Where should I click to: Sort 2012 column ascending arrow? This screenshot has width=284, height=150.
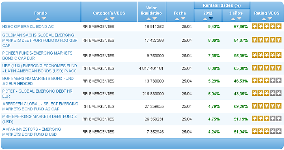(x=205, y=19)
